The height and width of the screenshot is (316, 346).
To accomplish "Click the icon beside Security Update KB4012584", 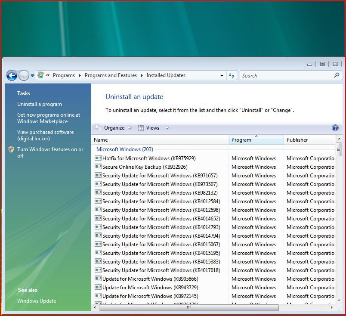I will coord(98,201).
